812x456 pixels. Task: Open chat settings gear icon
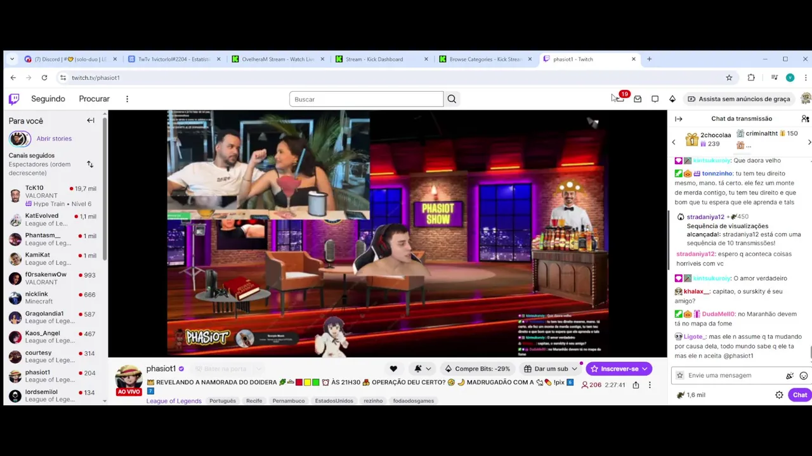tap(779, 395)
